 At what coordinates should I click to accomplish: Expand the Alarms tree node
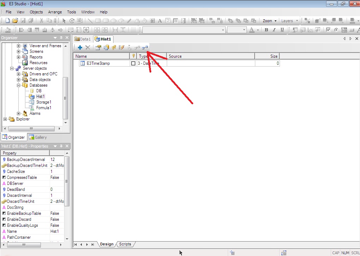click(x=18, y=113)
